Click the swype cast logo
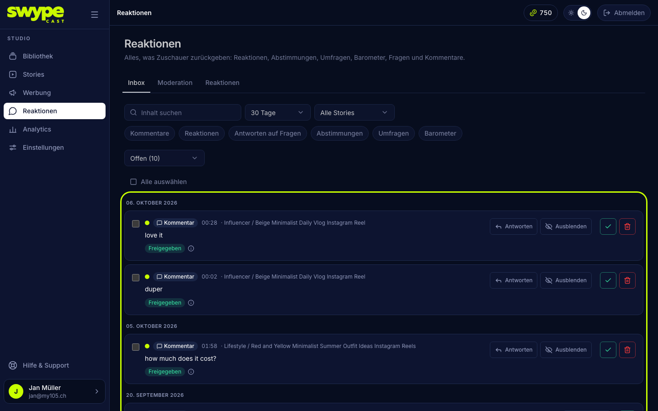Viewport: 658px width, 411px height. pyautogui.click(x=36, y=14)
